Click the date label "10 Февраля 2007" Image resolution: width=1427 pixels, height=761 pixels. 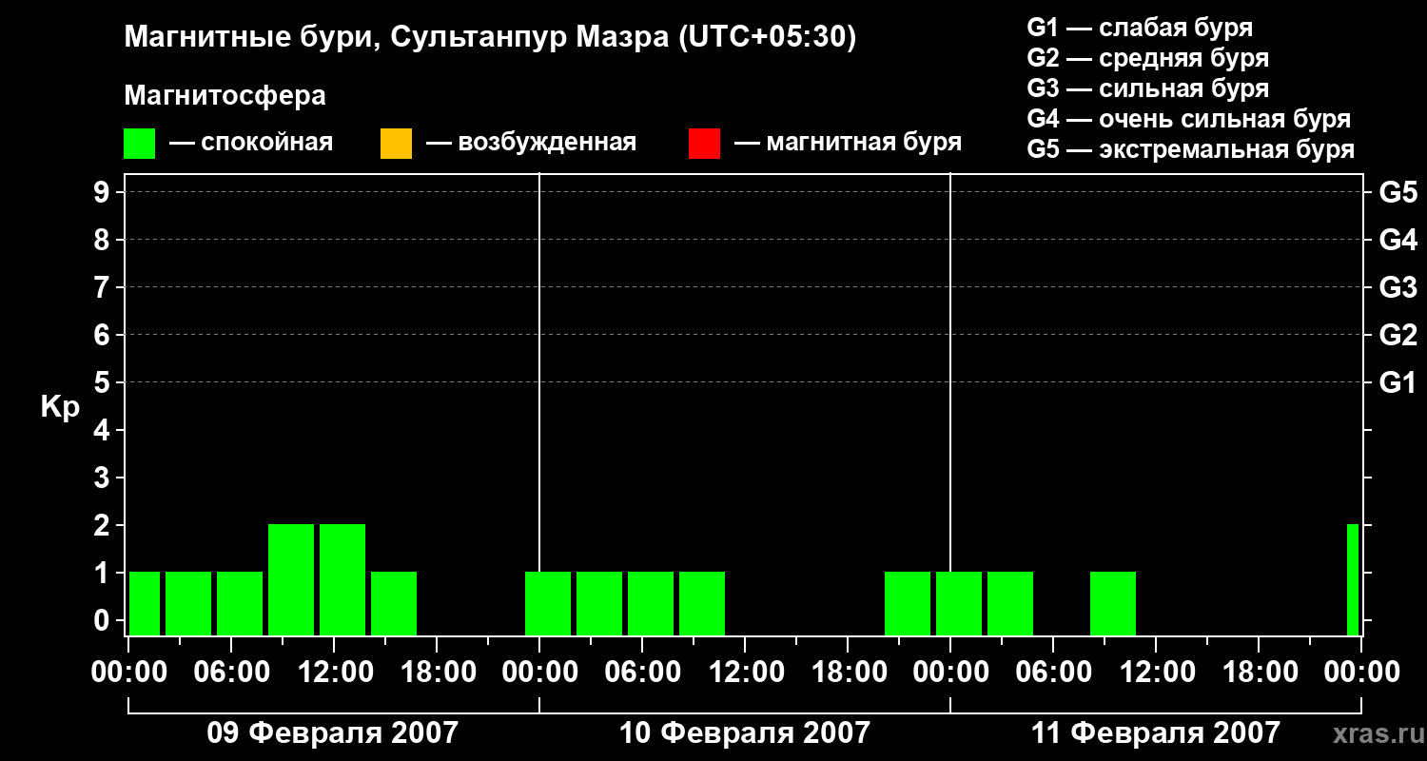(745, 733)
